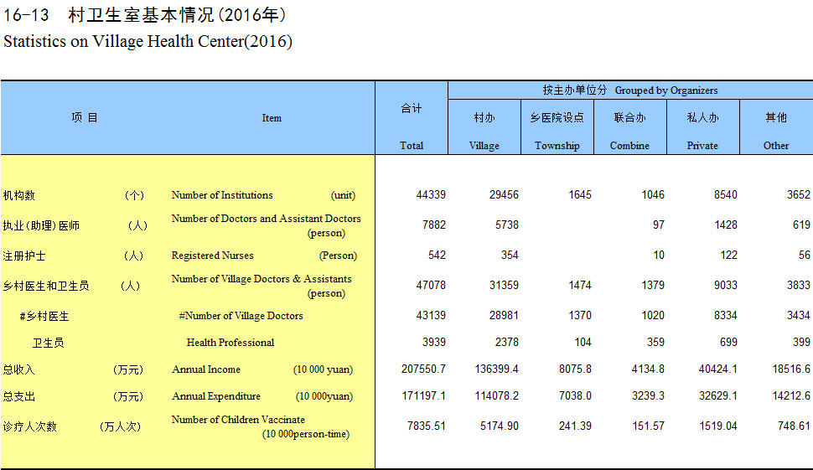Click other doctors value 619

tap(801, 225)
